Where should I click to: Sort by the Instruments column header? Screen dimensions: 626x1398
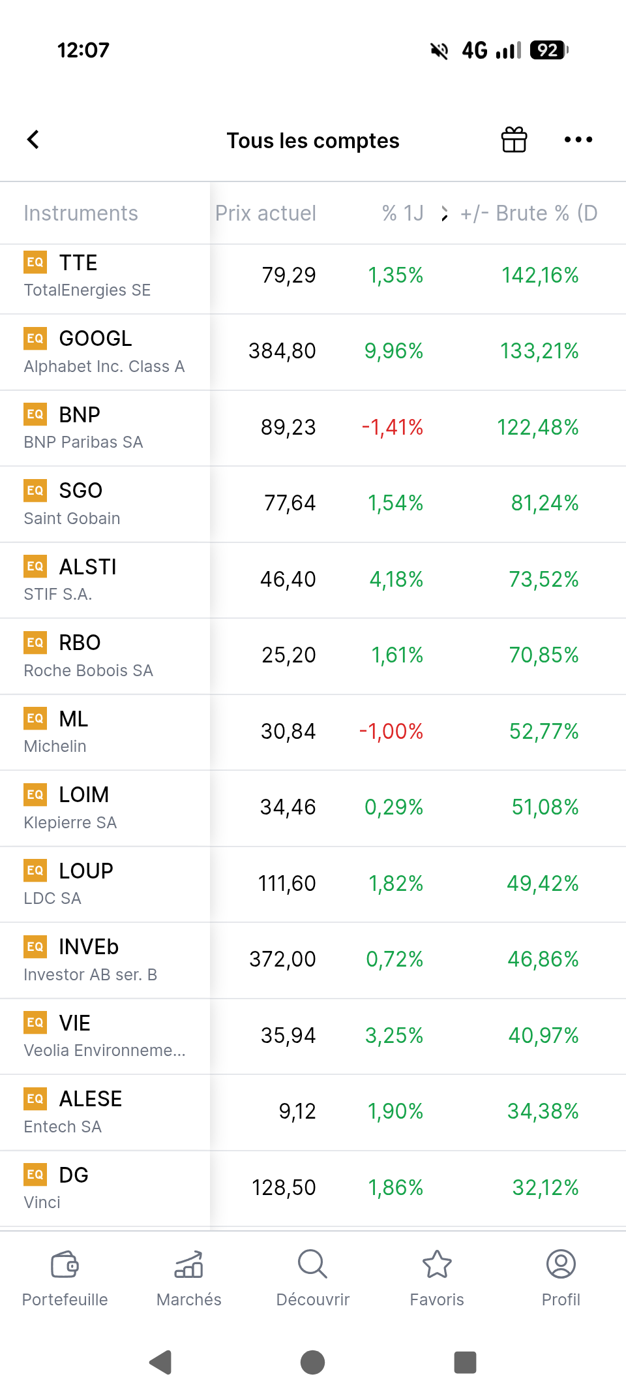click(81, 213)
